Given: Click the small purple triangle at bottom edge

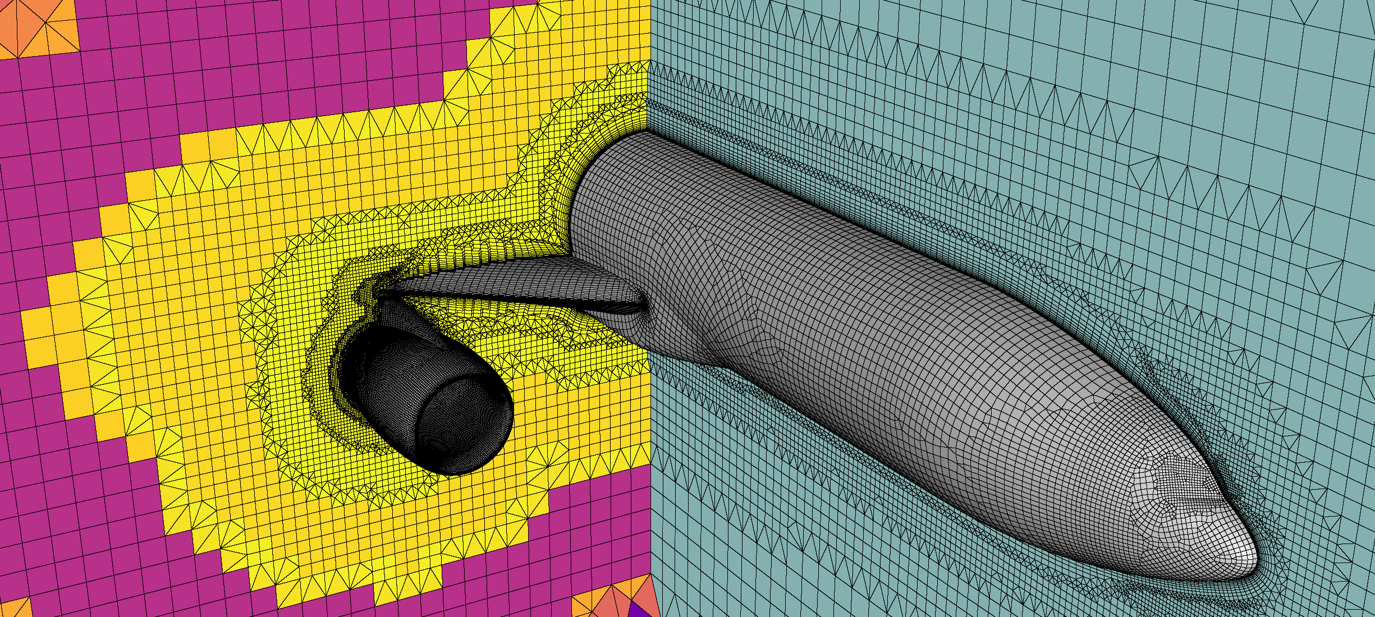Looking at the screenshot, I should coord(638,610).
